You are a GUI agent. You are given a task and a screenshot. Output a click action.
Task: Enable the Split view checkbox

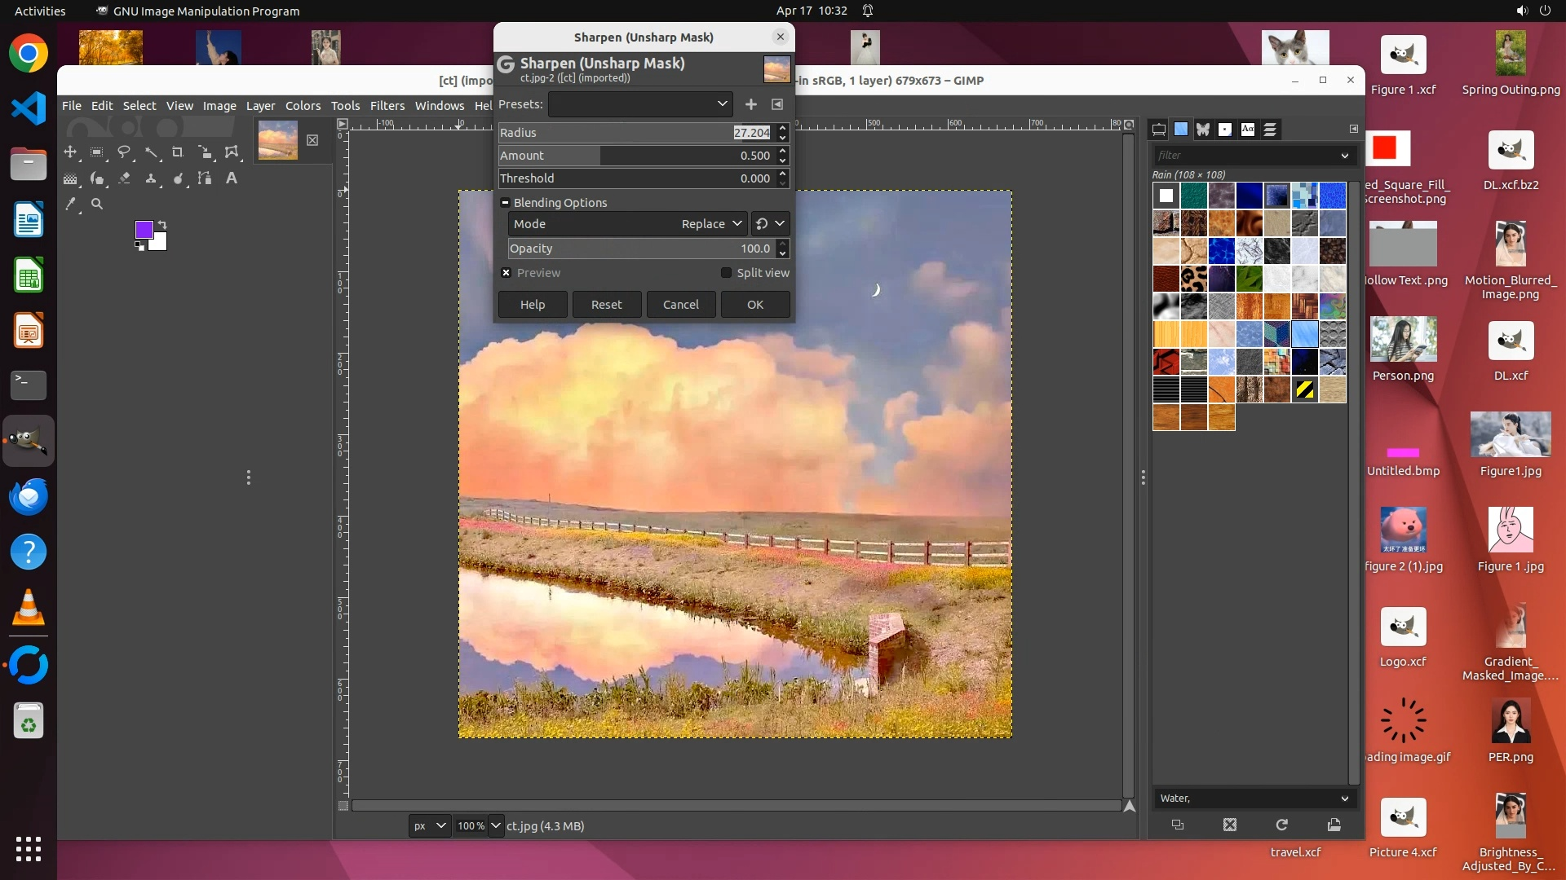tap(726, 273)
